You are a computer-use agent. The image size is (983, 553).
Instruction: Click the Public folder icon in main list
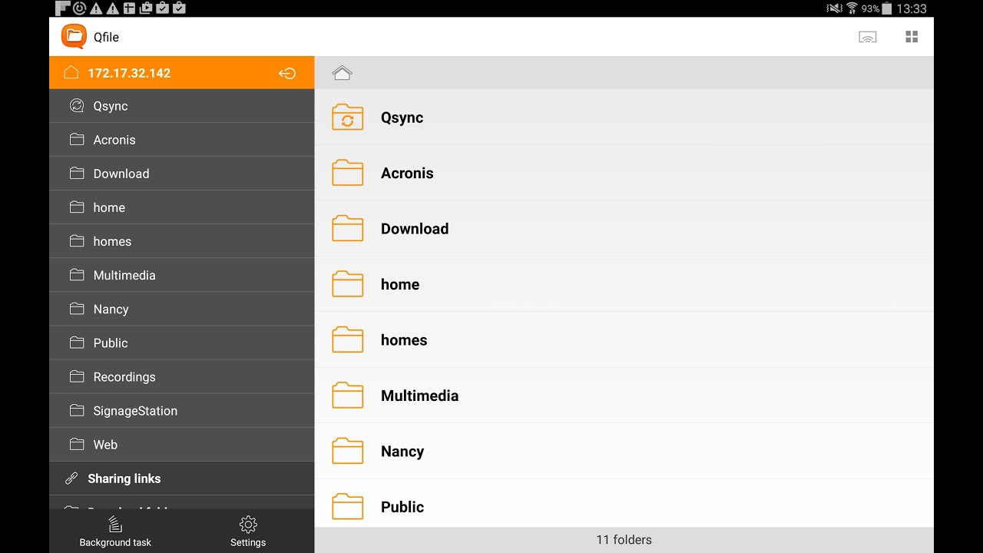348,507
